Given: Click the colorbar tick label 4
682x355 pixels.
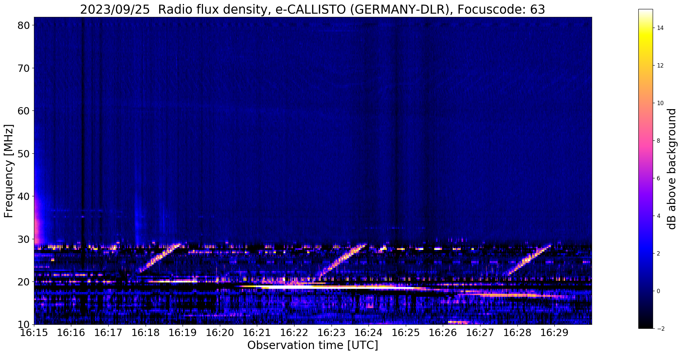Looking at the screenshot, I should (658, 216).
